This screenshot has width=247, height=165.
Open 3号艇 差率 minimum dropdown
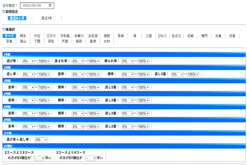pos(29,87)
